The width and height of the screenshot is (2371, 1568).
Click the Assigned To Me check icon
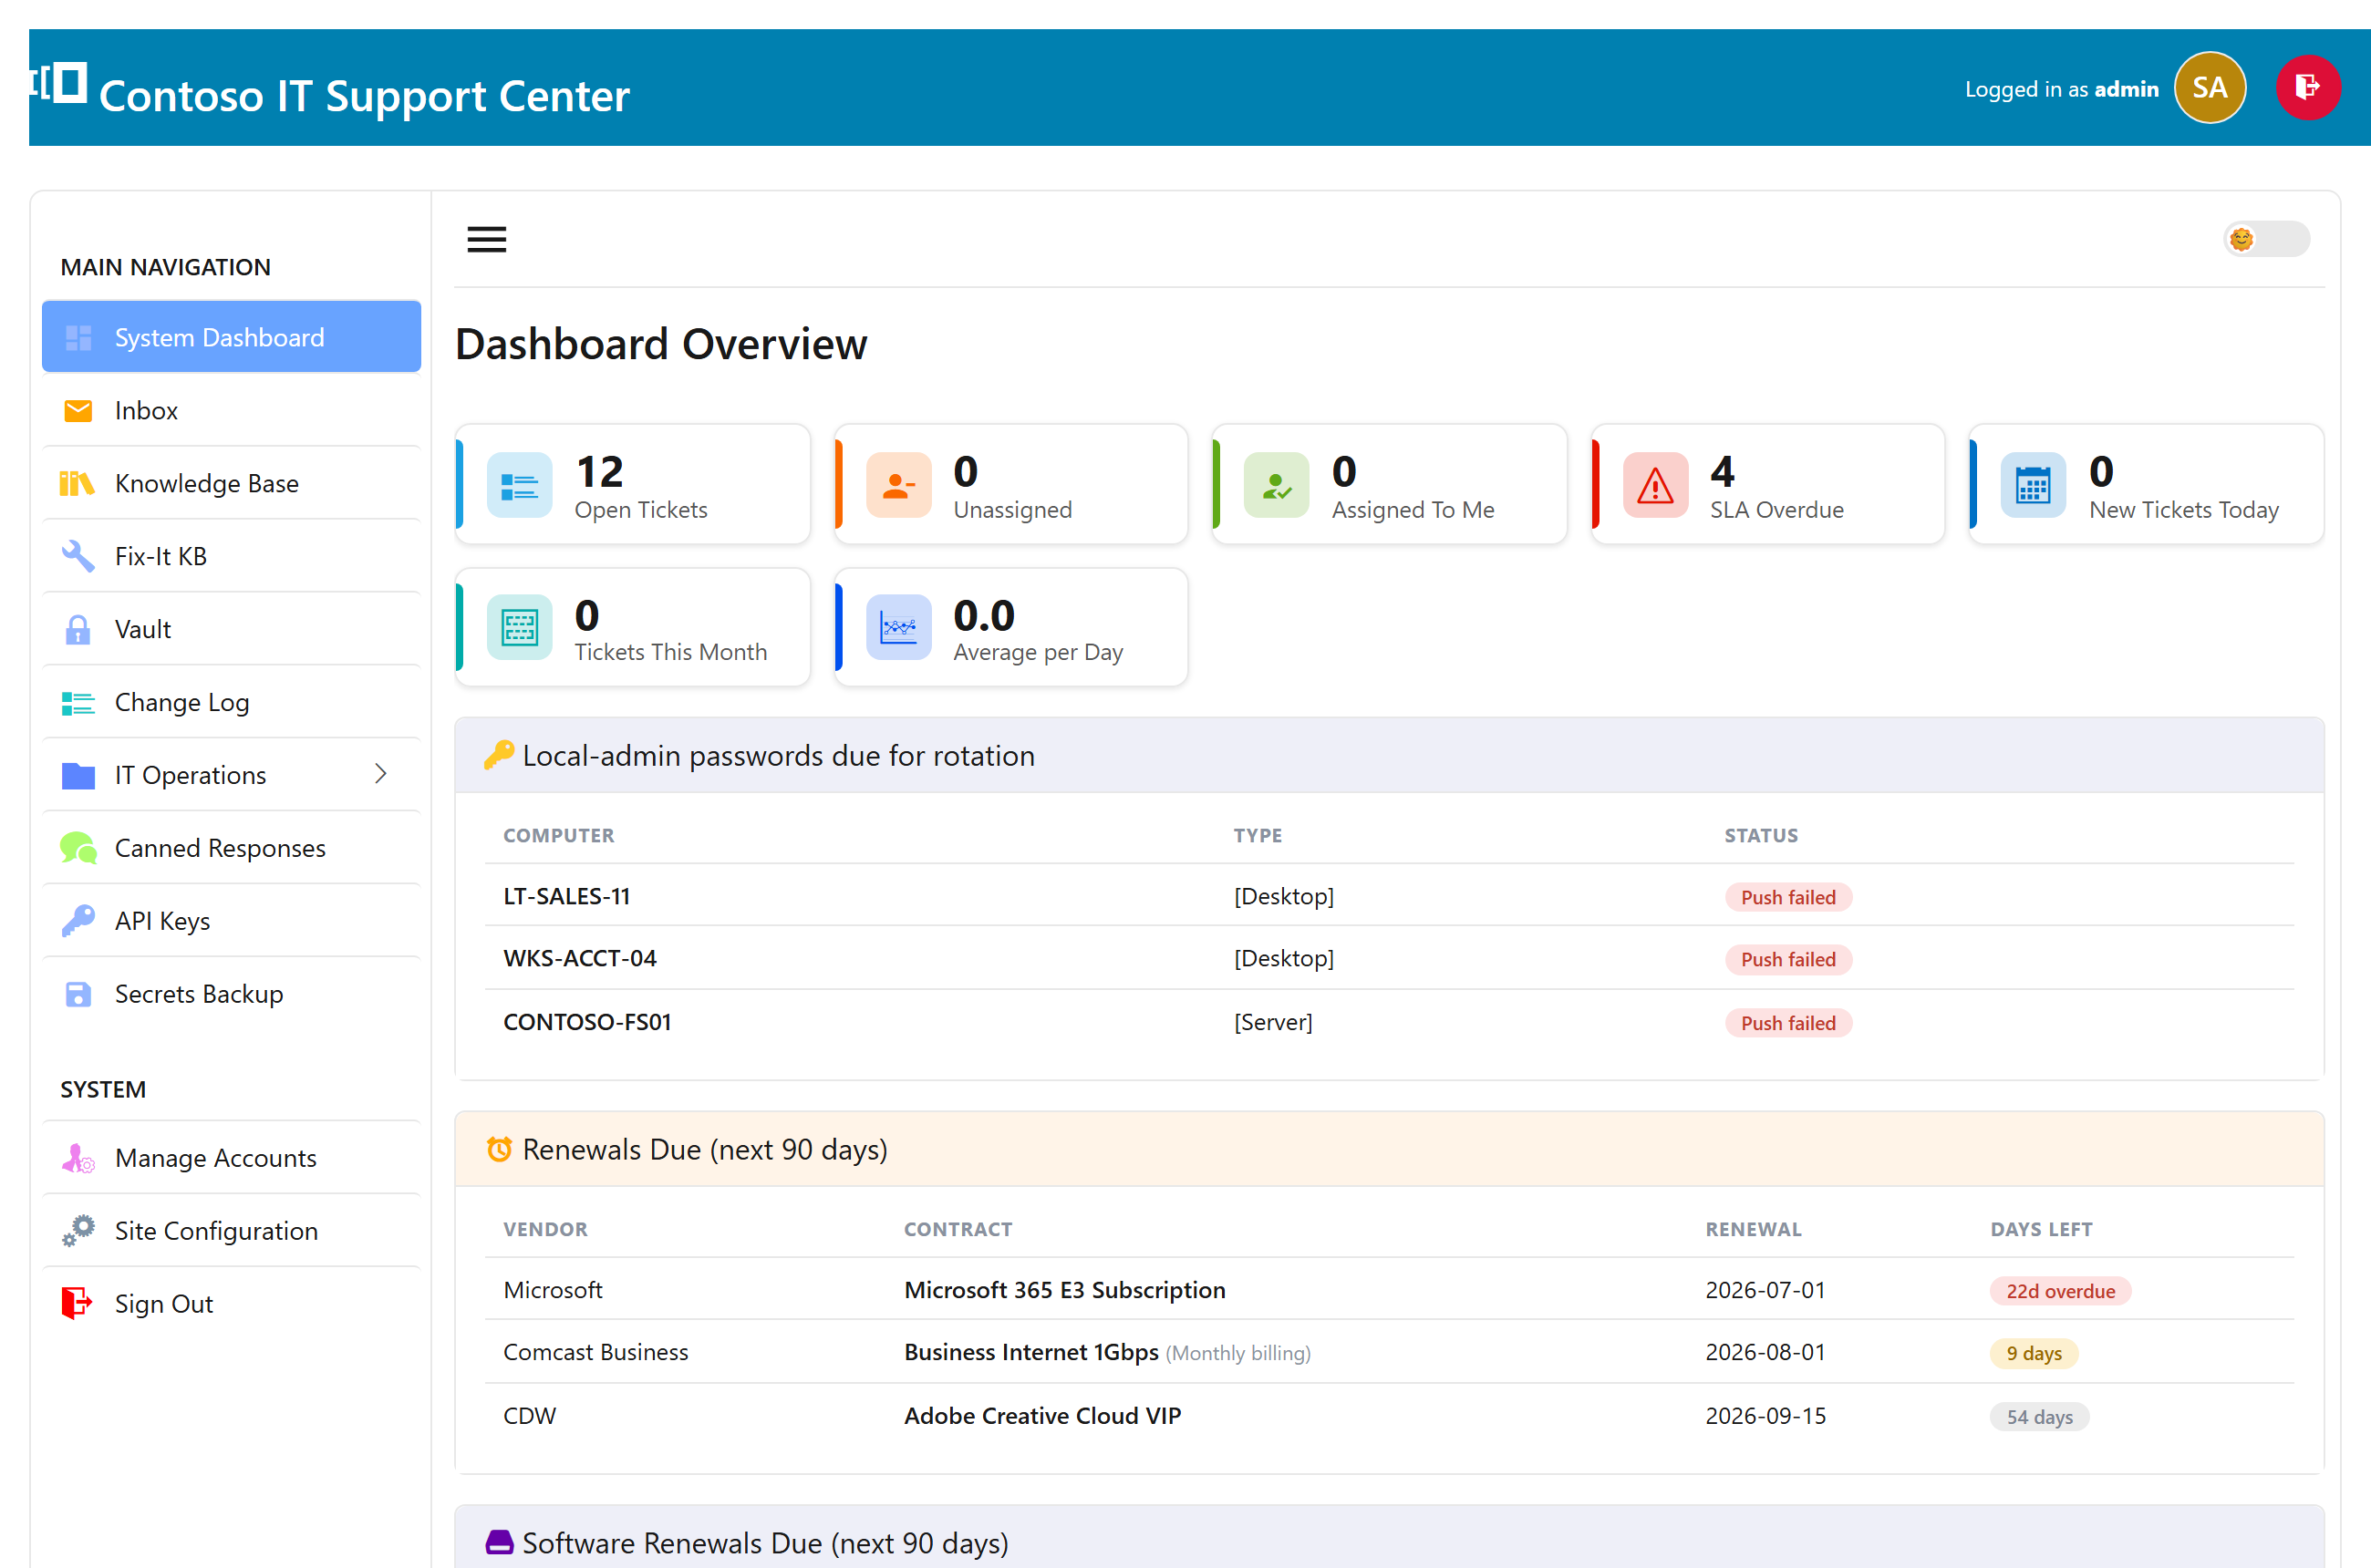[1277, 486]
